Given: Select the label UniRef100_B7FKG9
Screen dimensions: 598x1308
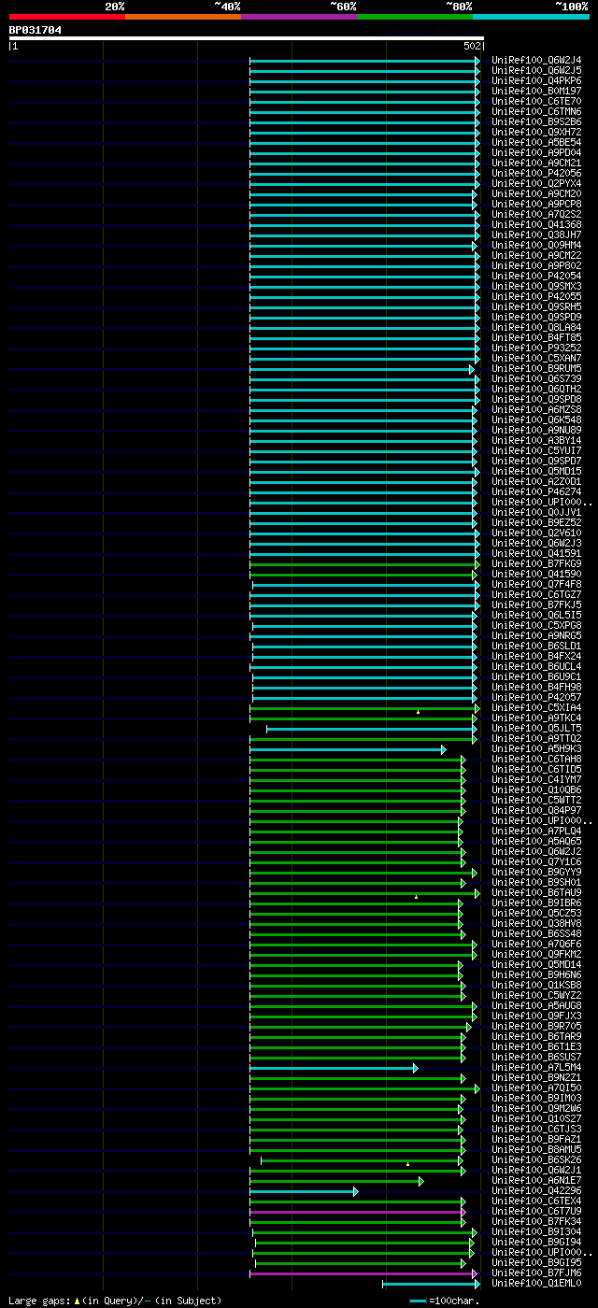Looking at the screenshot, I should click(x=536, y=563).
